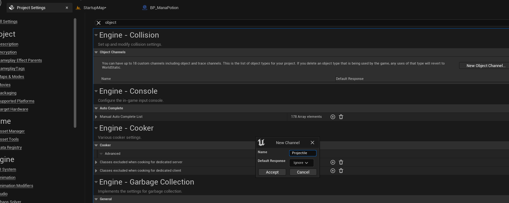
Task: Open Asset Tools settings
Action: point(9,139)
